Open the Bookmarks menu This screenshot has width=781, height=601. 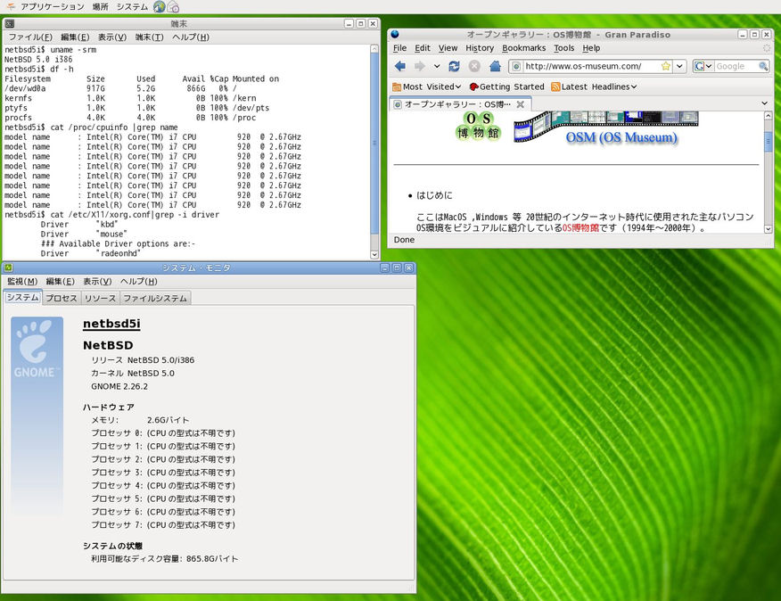523,48
